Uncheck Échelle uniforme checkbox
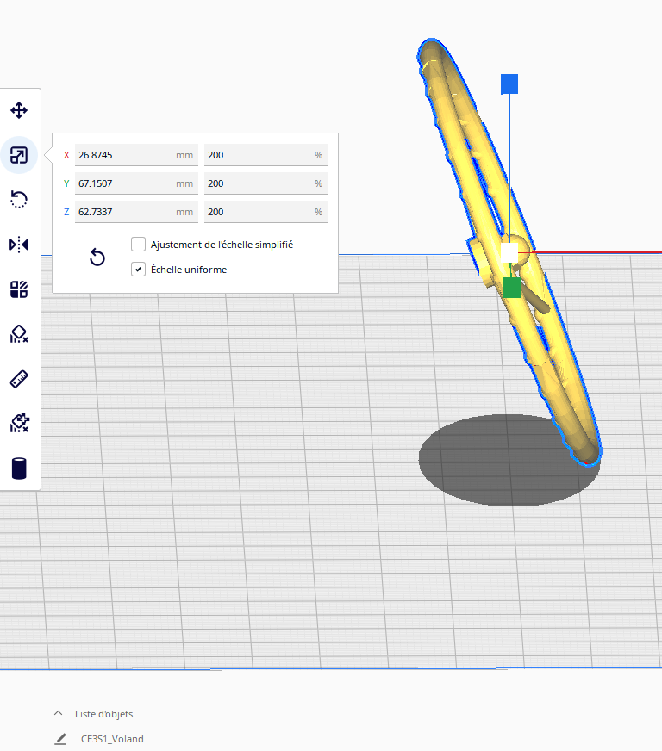Image resolution: width=662 pixels, height=751 pixels. [138, 270]
